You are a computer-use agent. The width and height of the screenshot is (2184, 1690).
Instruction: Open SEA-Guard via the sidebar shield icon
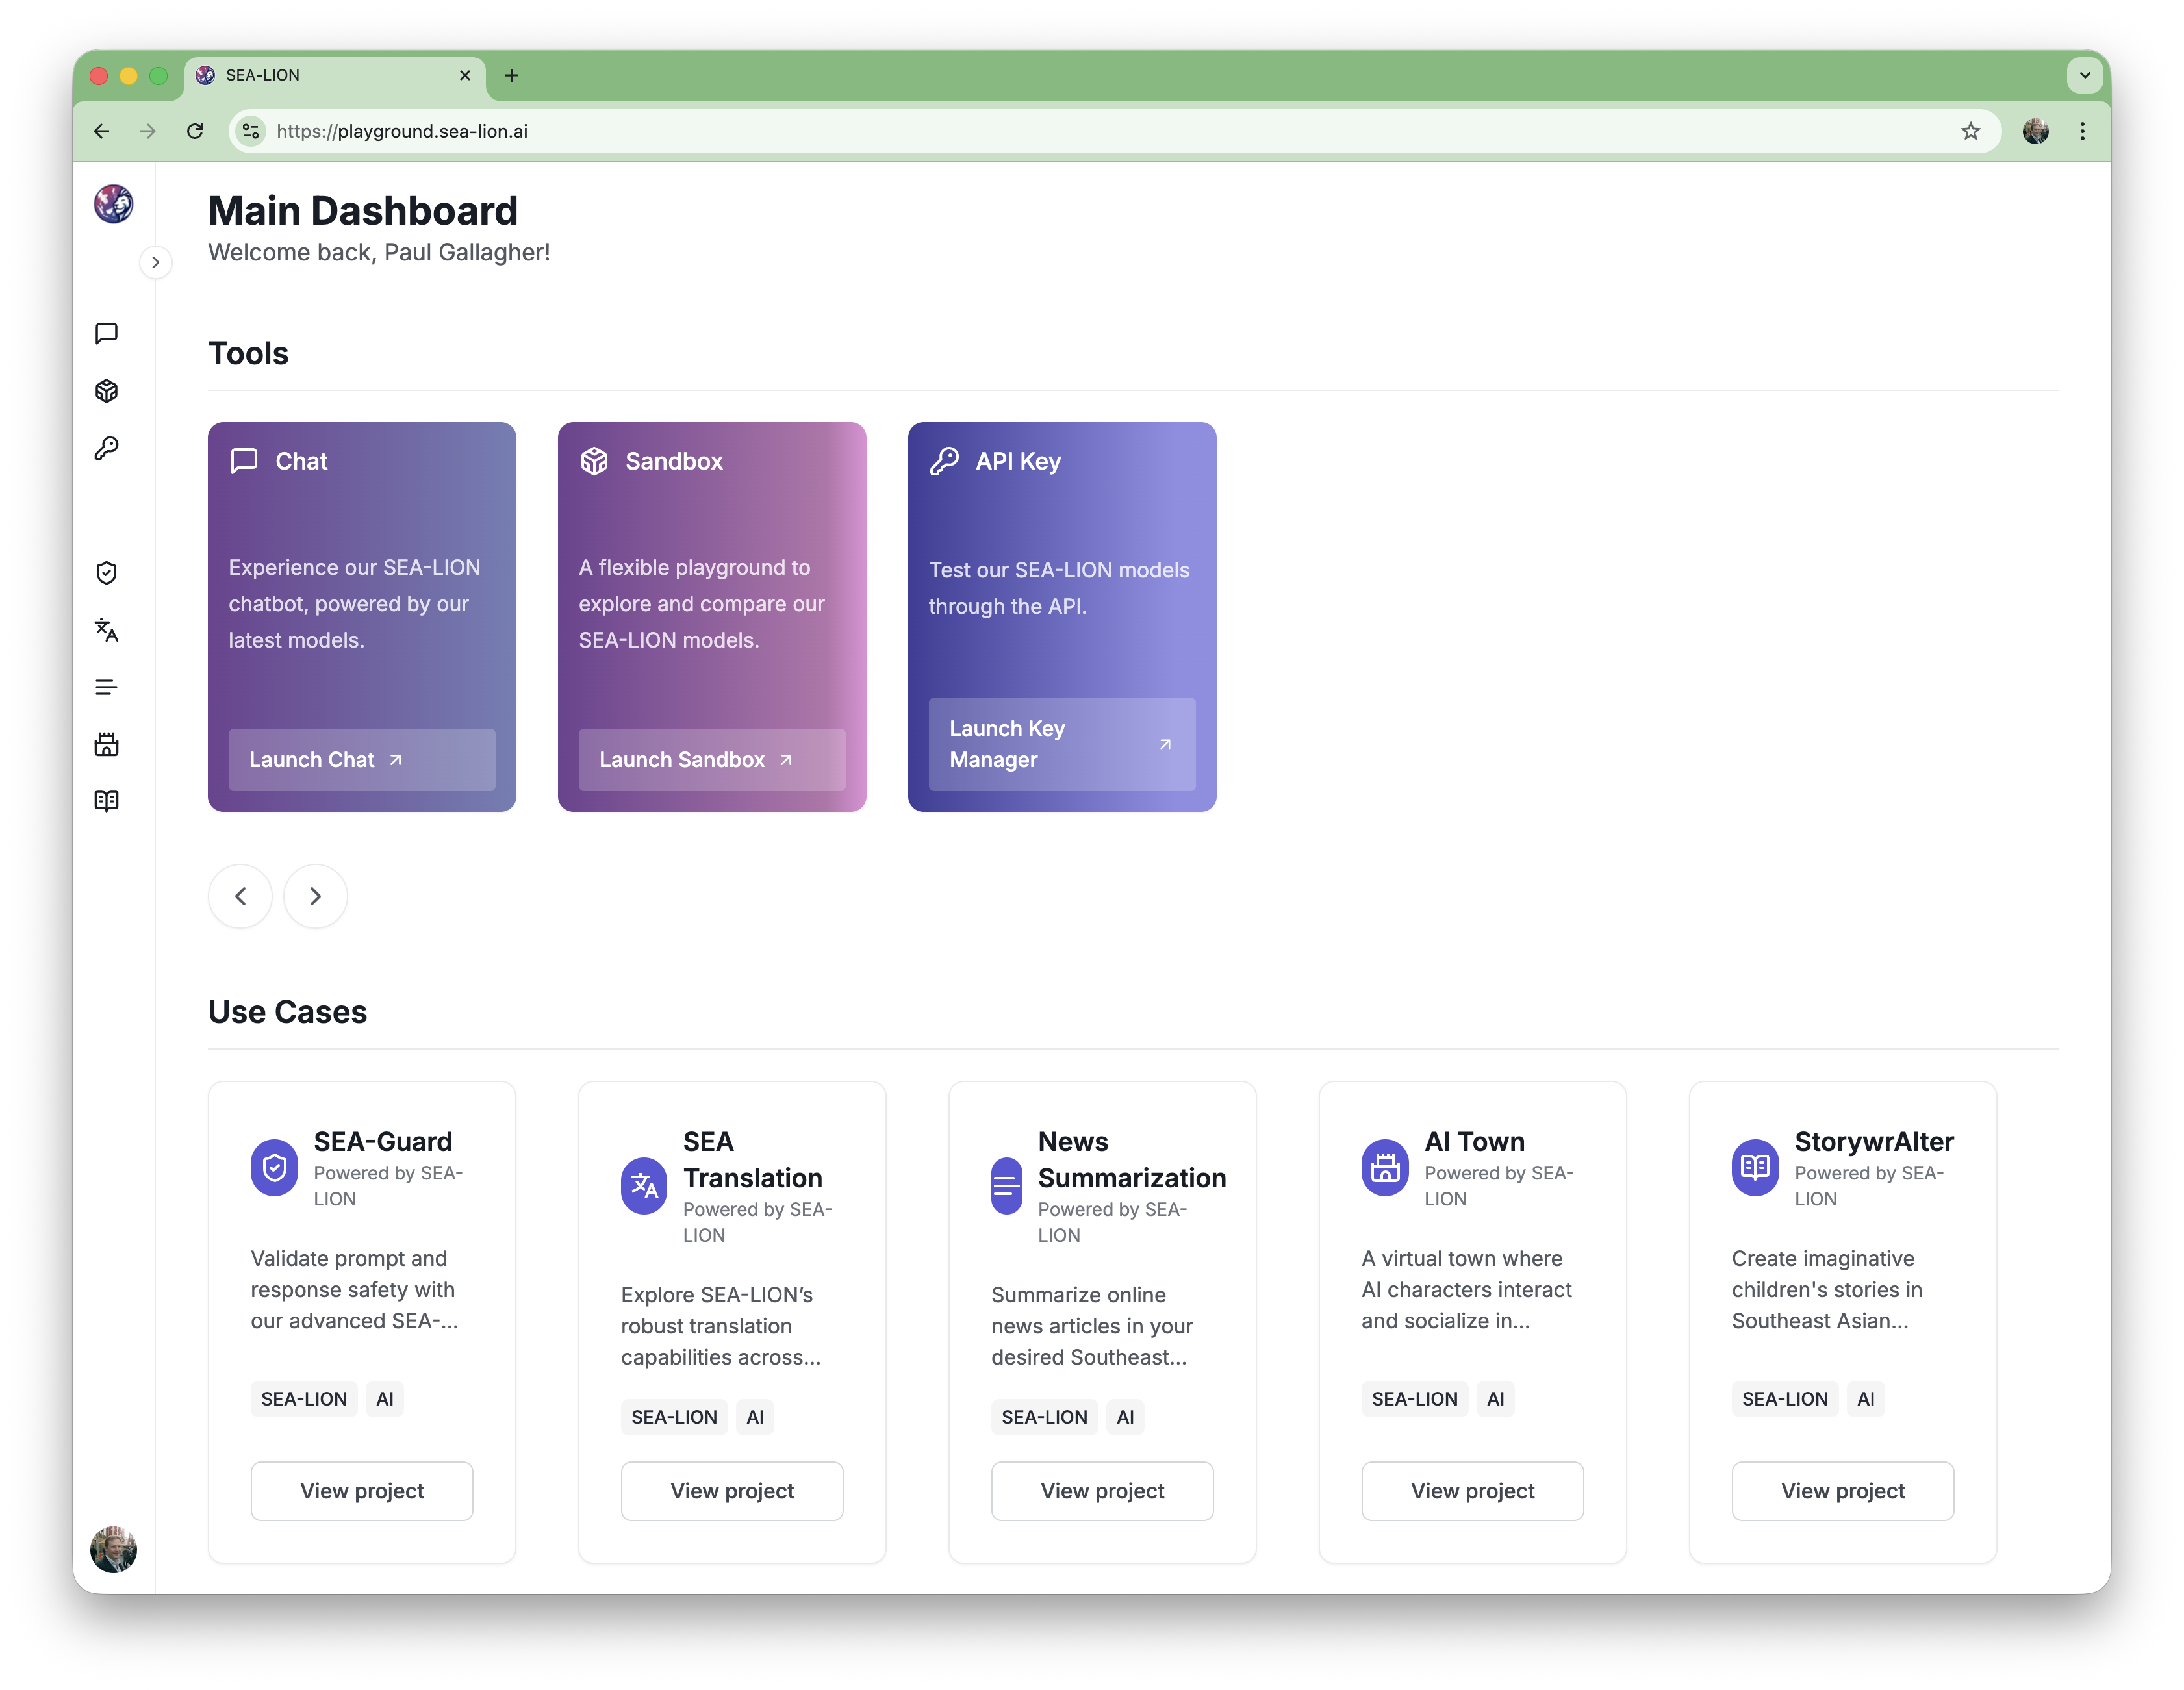coord(107,573)
